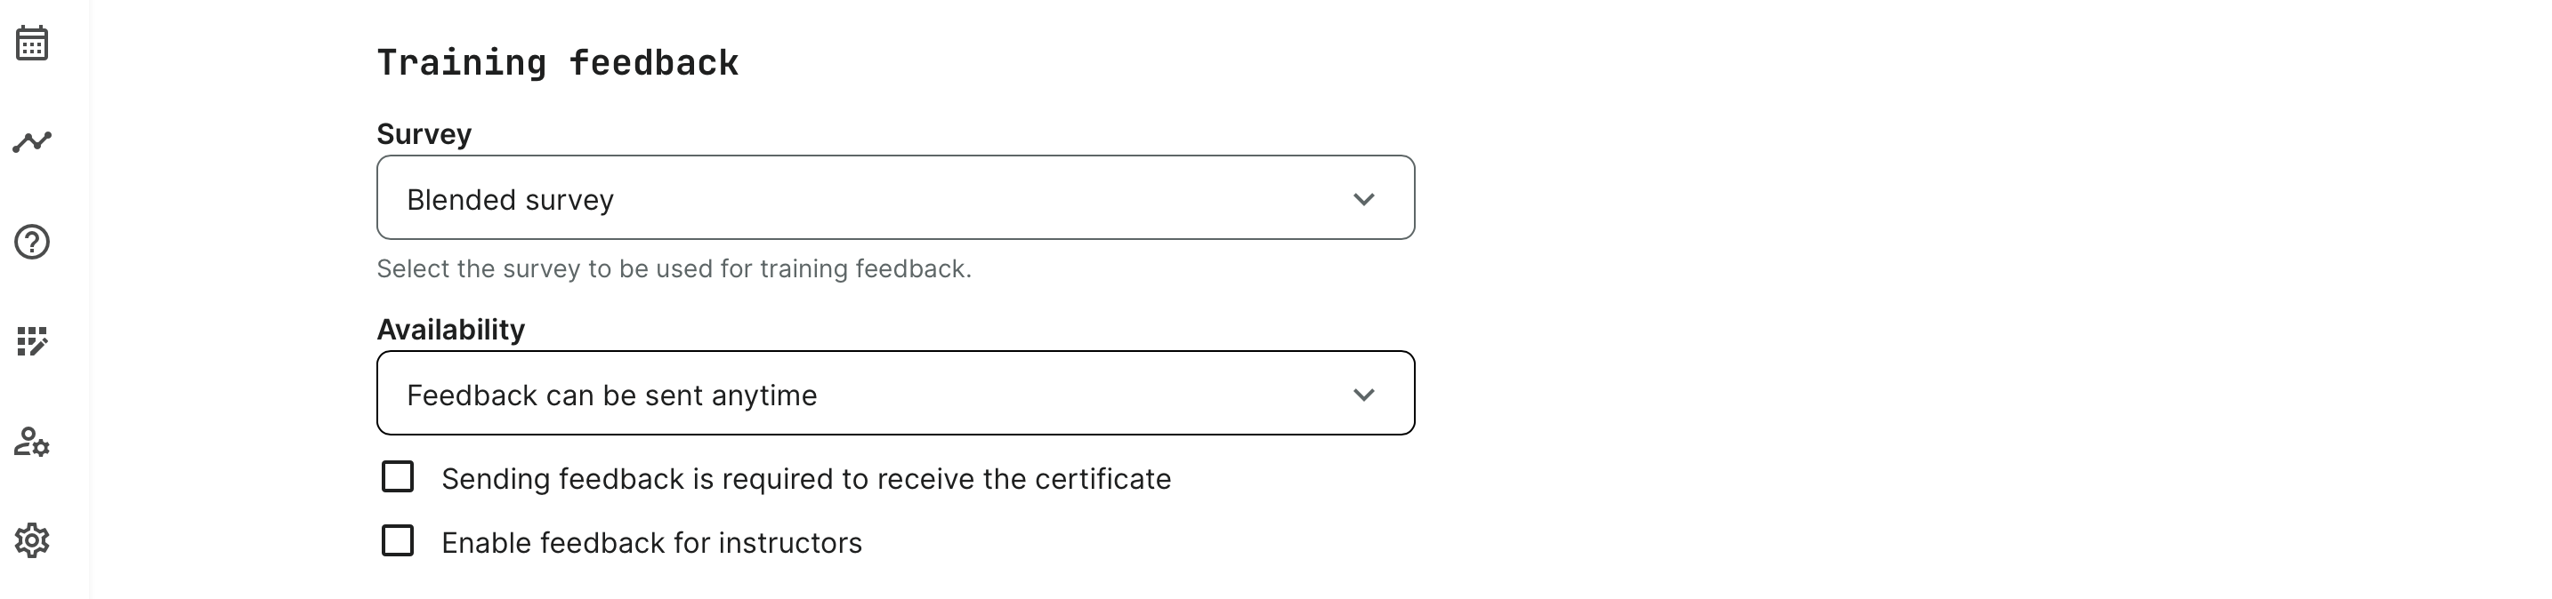
Task: Click the help question mark icon
Action: coord(32,242)
